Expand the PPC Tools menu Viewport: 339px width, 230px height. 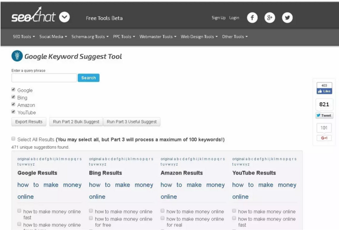[124, 36]
